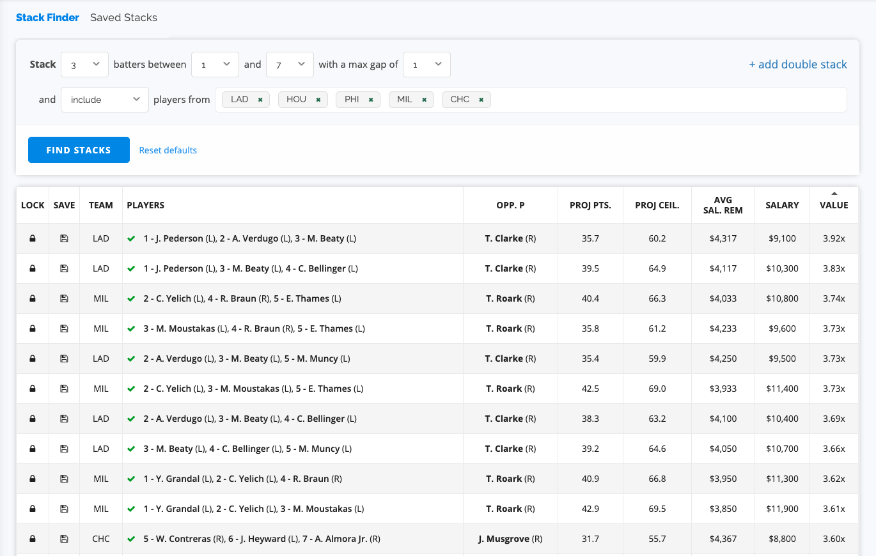Click the 69.0 projected ceiling cell
The image size is (876, 556).
point(657,389)
